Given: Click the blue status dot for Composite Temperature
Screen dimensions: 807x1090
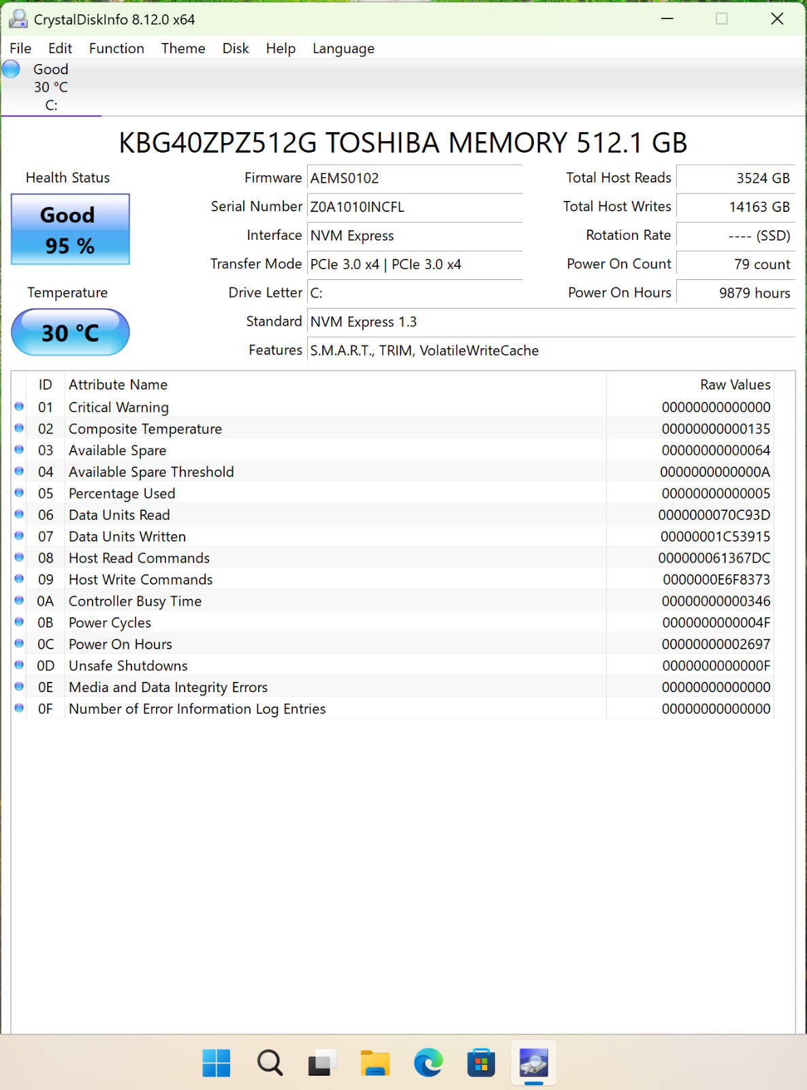Looking at the screenshot, I should pyautogui.click(x=19, y=429).
